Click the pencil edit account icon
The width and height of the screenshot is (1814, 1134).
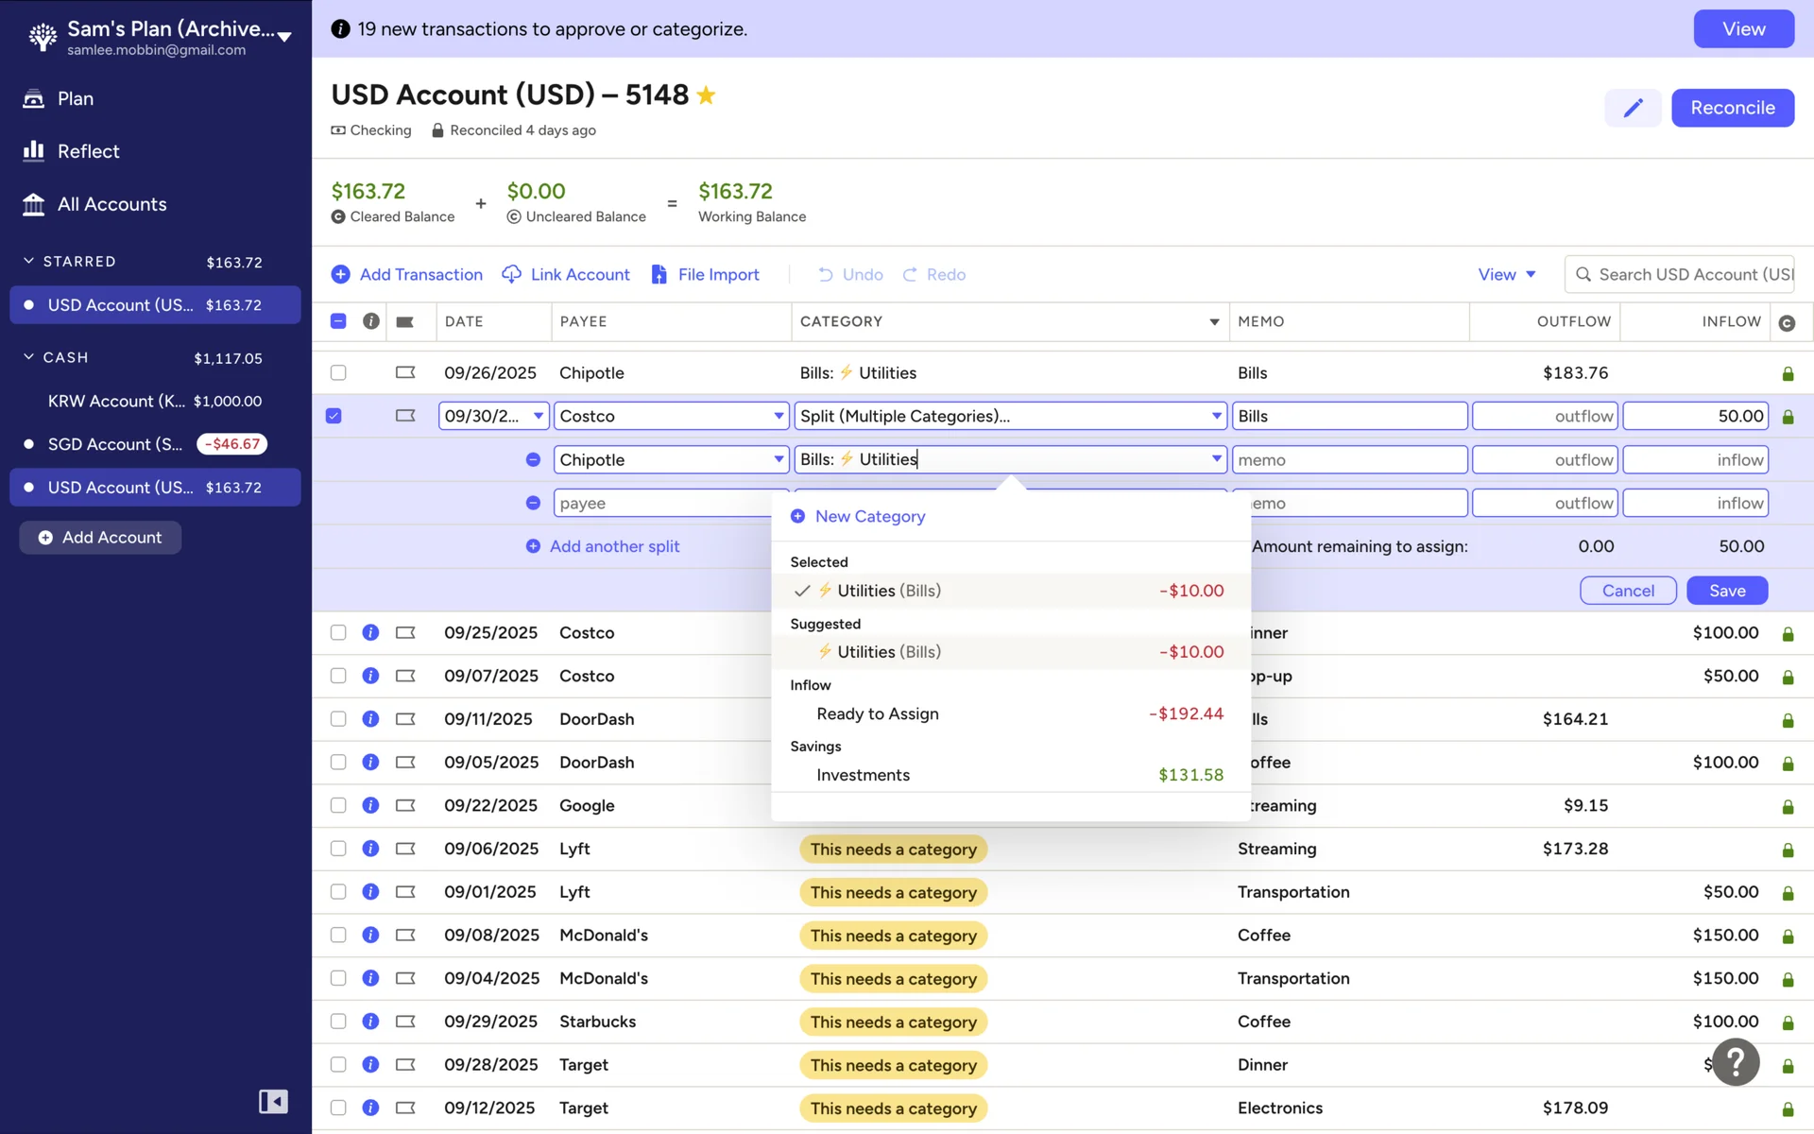pos(1633,108)
